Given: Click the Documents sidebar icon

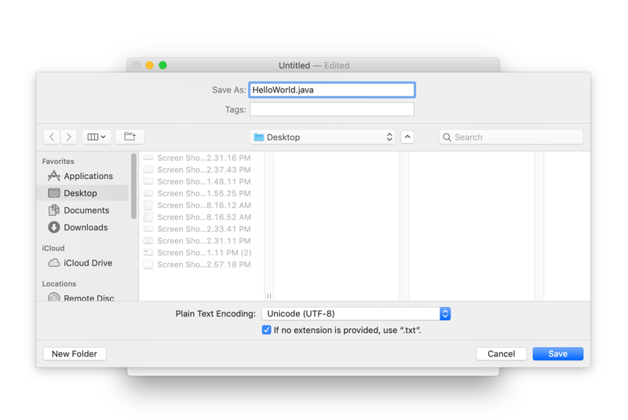Looking at the screenshot, I should pyautogui.click(x=53, y=210).
